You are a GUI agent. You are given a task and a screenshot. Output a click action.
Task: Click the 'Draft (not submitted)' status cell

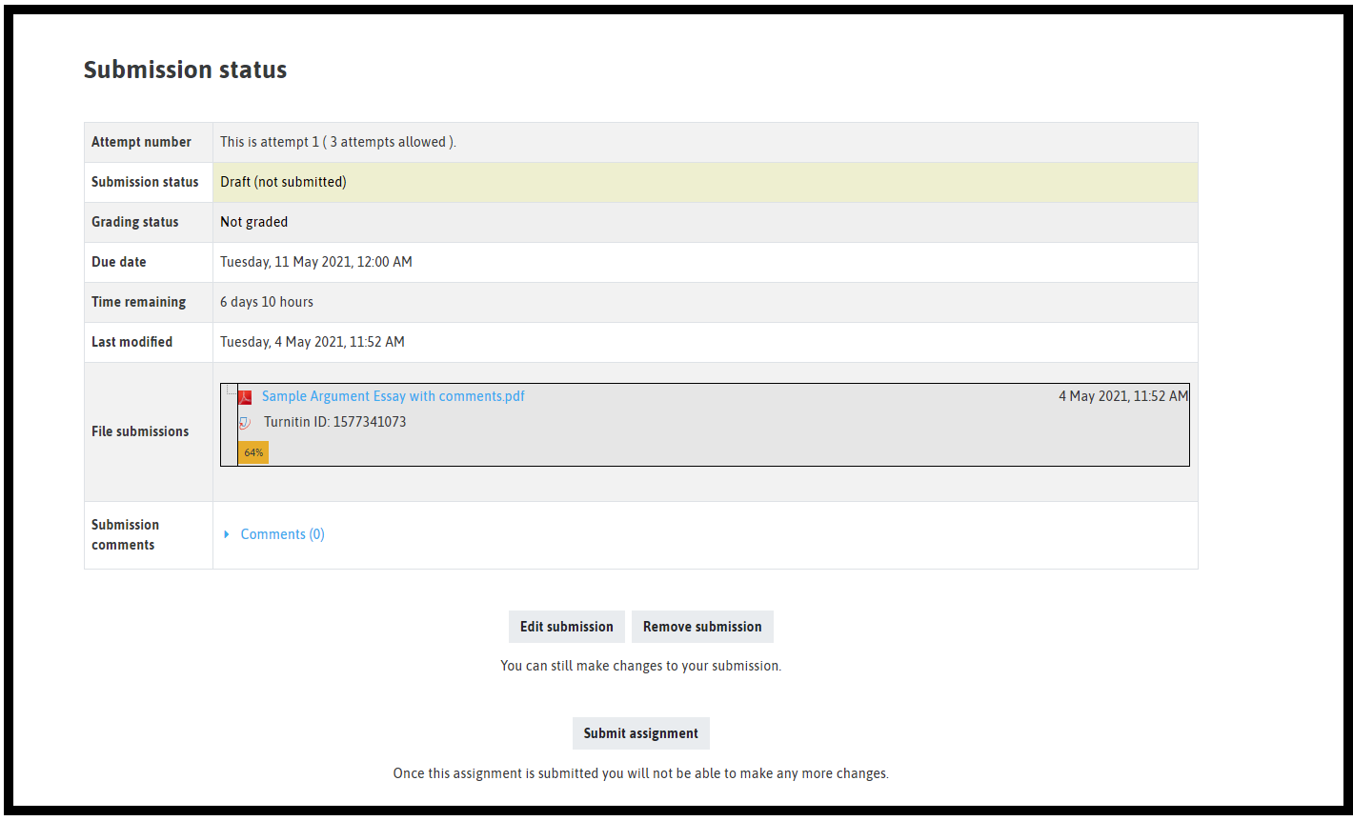point(705,182)
